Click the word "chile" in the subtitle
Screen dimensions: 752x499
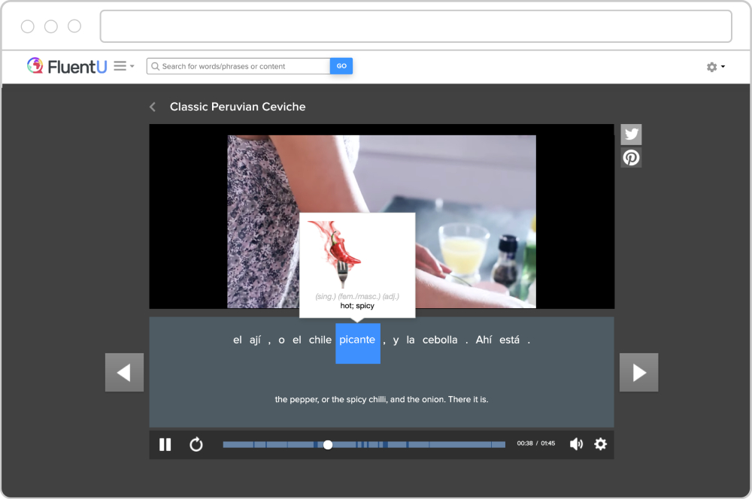(320, 340)
